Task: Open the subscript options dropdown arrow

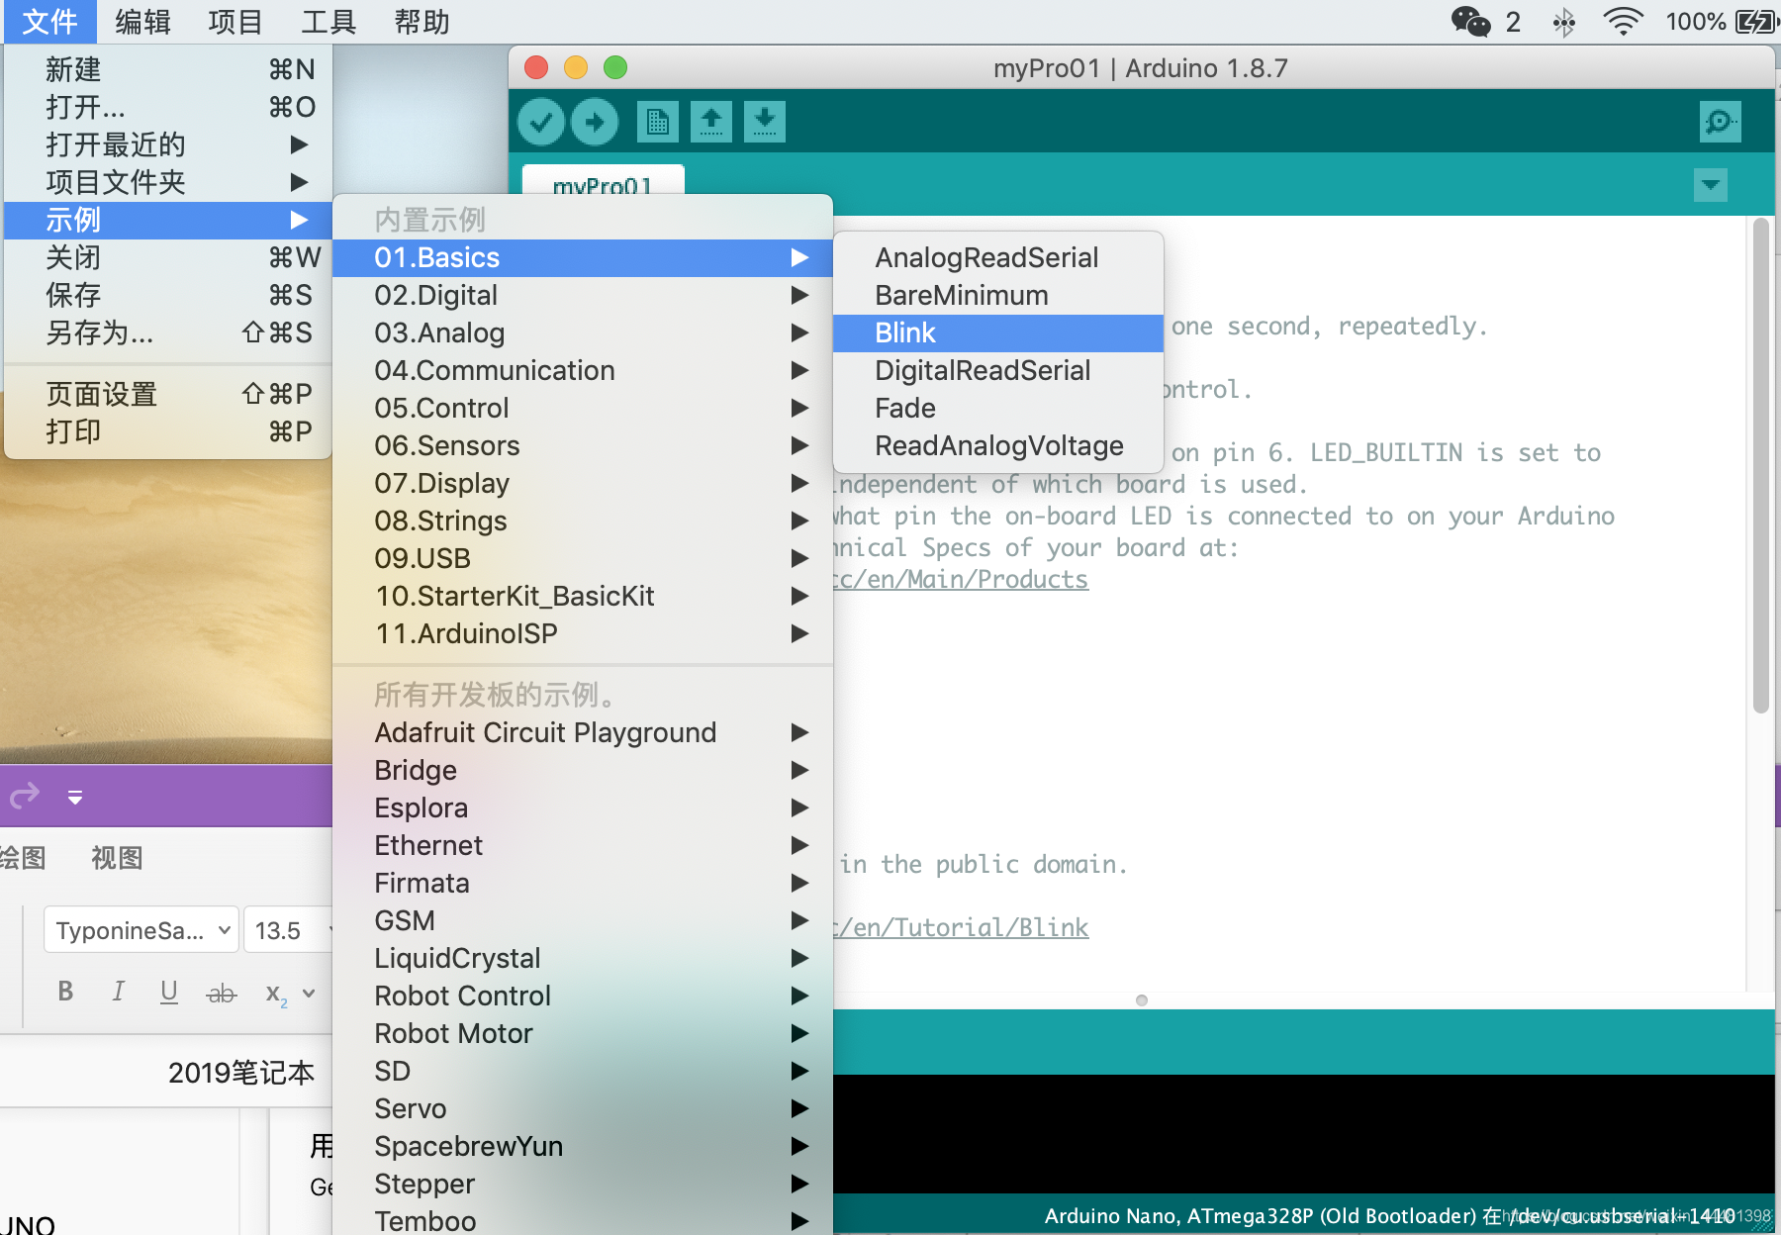Action: coord(309,993)
